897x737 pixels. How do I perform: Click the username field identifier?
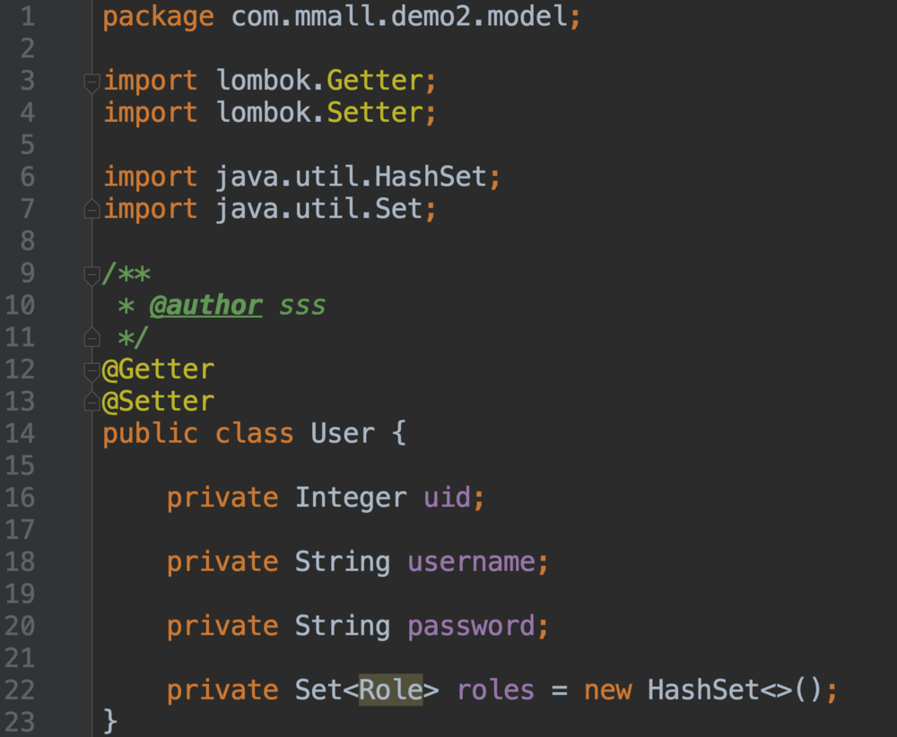coord(471,562)
